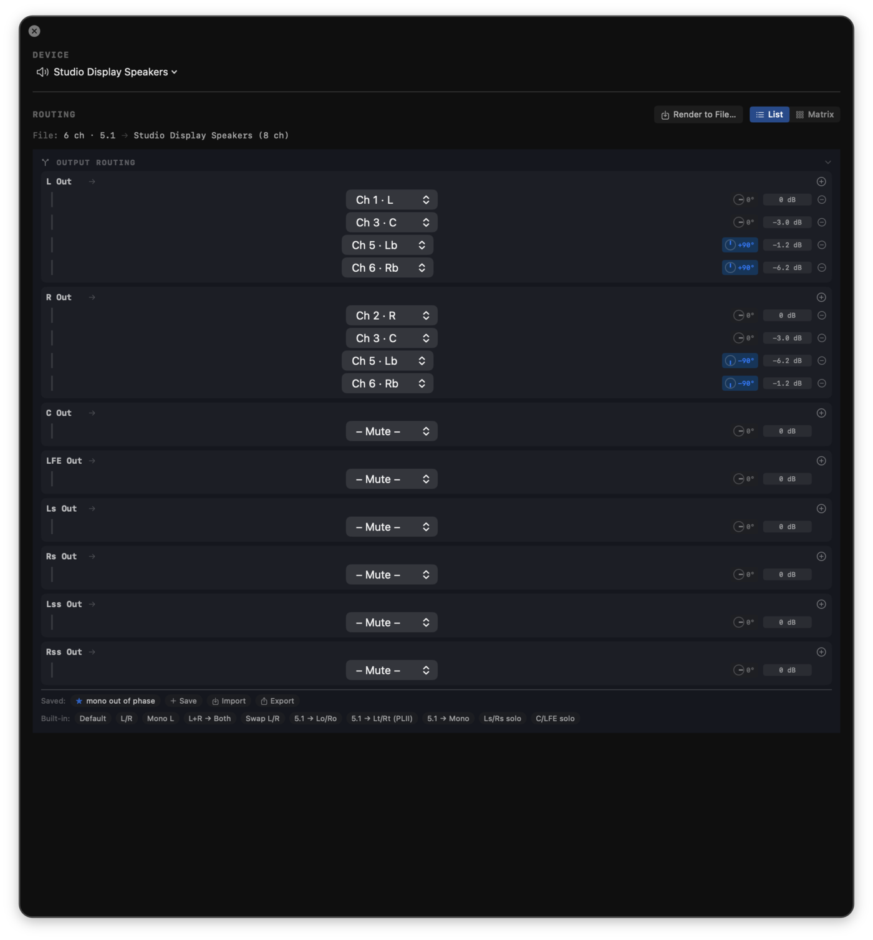
Task: Add a source to Ls Out
Action: click(x=821, y=509)
